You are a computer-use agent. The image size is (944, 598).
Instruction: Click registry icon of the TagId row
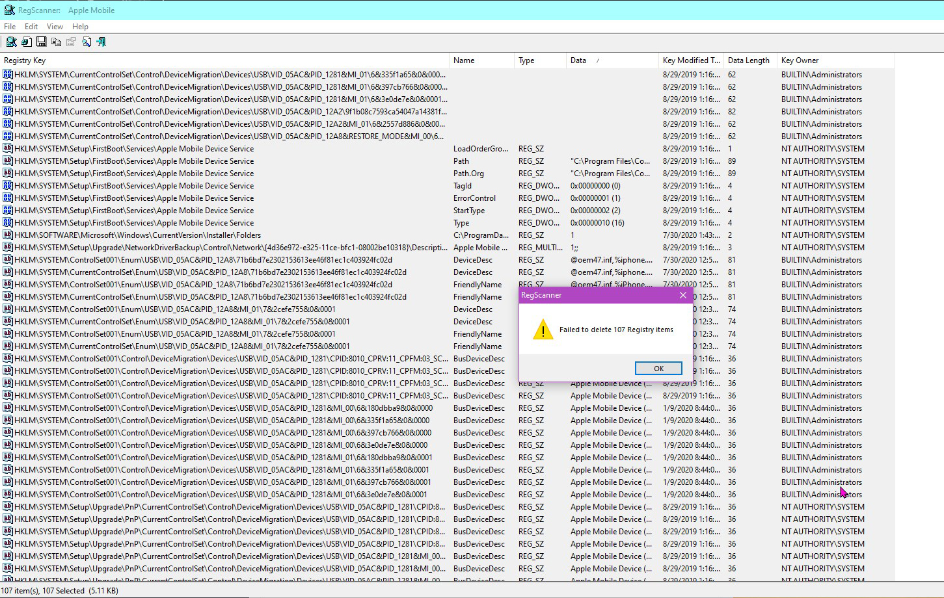(x=8, y=186)
